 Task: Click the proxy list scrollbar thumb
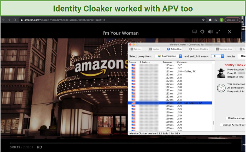tap(213, 123)
